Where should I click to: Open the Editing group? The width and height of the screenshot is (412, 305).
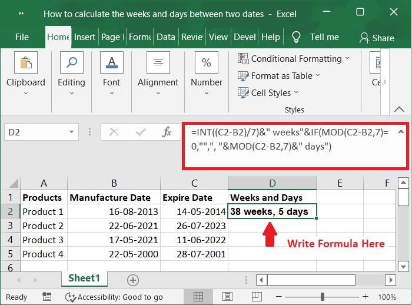[x=71, y=73]
